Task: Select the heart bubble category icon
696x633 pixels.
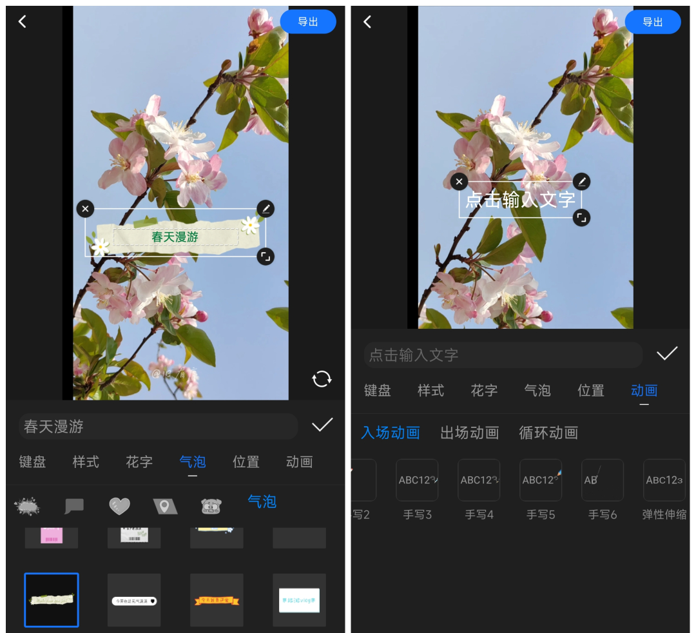Action: tap(119, 506)
